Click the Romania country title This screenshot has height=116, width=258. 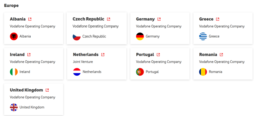pyautogui.click(x=208, y=54)
